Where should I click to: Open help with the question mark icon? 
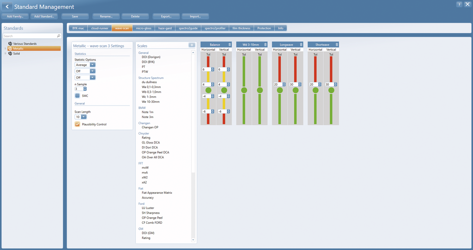459,4
